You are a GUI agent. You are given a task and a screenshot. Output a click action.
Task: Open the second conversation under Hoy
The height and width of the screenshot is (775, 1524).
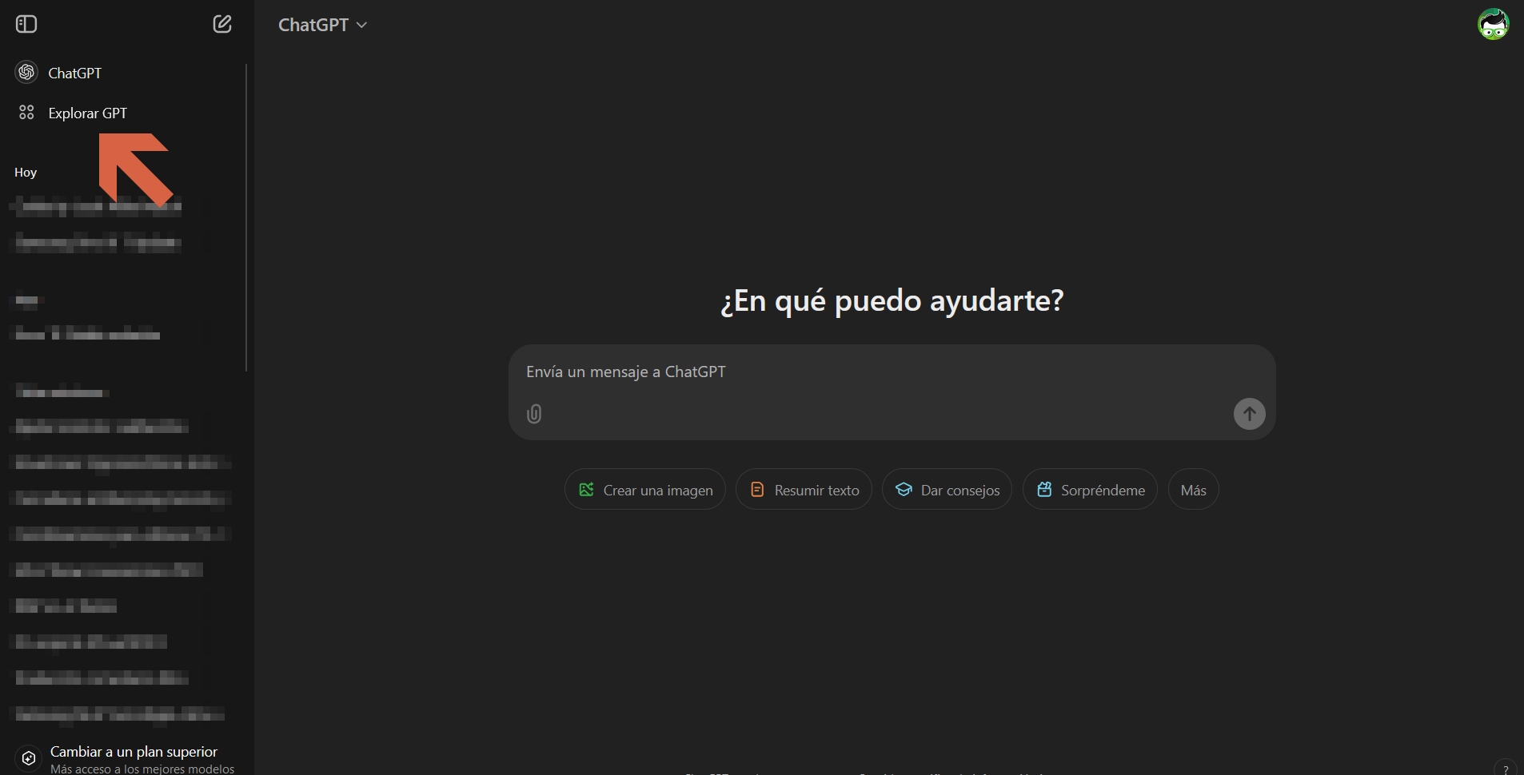[x=98, y=243]
